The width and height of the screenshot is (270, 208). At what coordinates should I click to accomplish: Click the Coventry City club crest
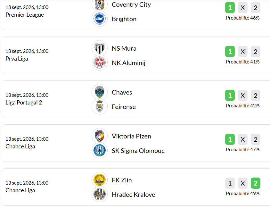100,4
